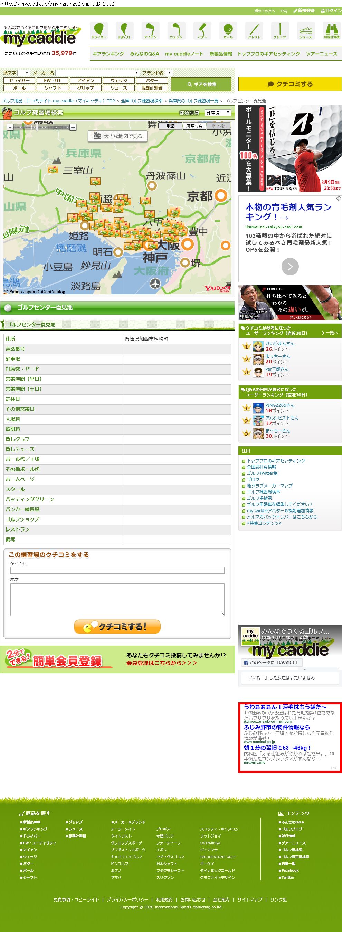
Task: Open the メーカー名 dropdown
Action: coord(97,73)
